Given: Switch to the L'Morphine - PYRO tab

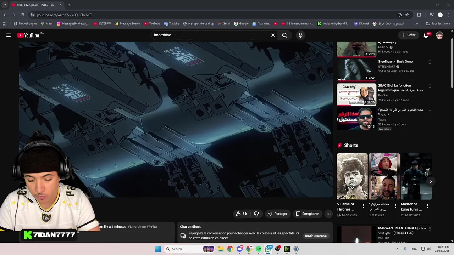Looking at the screenshot, I should 37,5.
